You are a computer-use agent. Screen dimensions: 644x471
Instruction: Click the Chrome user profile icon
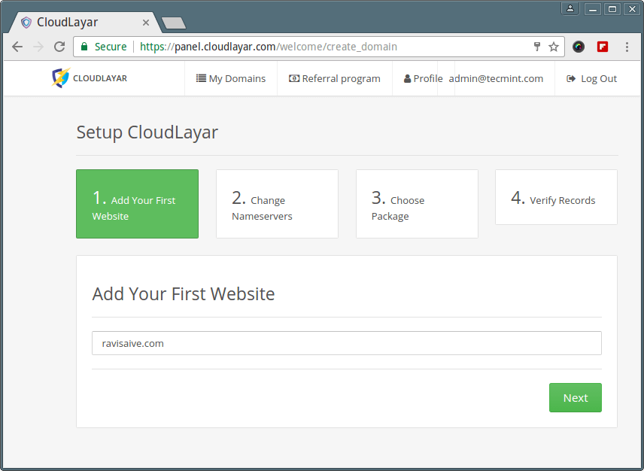pyautogui.click(x=570, y=8)
